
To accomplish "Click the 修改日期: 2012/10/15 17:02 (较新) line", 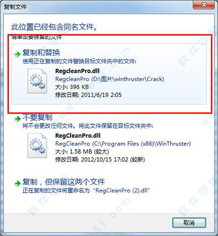I will 100,159.
